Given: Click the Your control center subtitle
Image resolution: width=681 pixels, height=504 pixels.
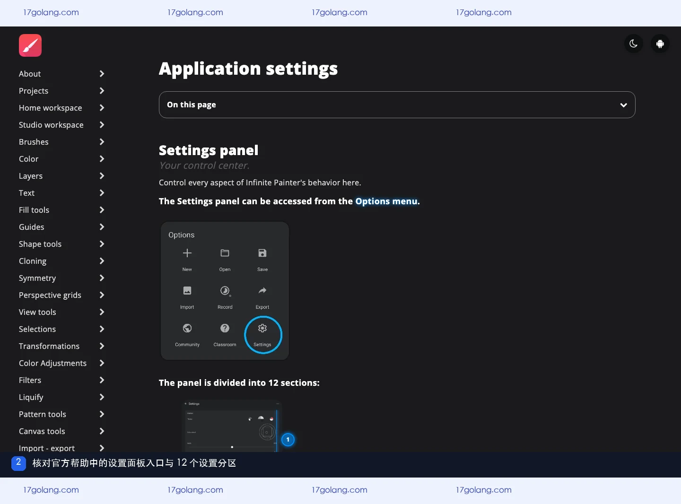Looking at the screenshot, I should coord(204,165).
